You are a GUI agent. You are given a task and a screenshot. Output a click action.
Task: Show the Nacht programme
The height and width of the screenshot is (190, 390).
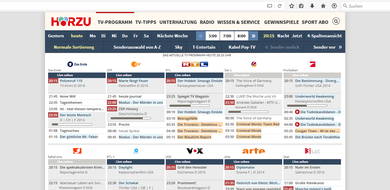coord(283,36)
